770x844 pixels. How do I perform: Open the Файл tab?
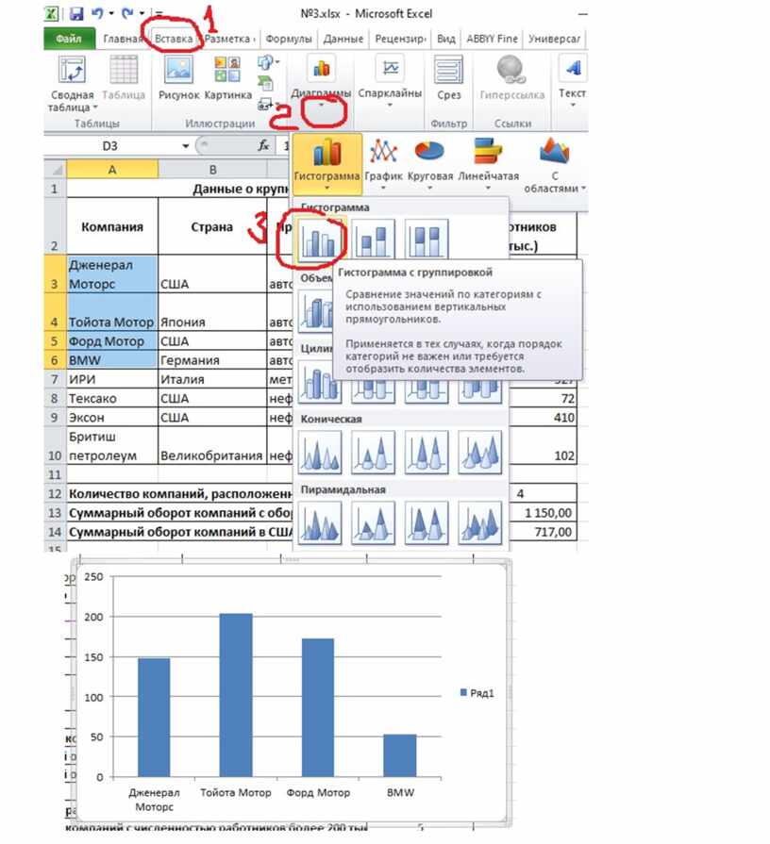pyautogui.click(x=69, y=39)
